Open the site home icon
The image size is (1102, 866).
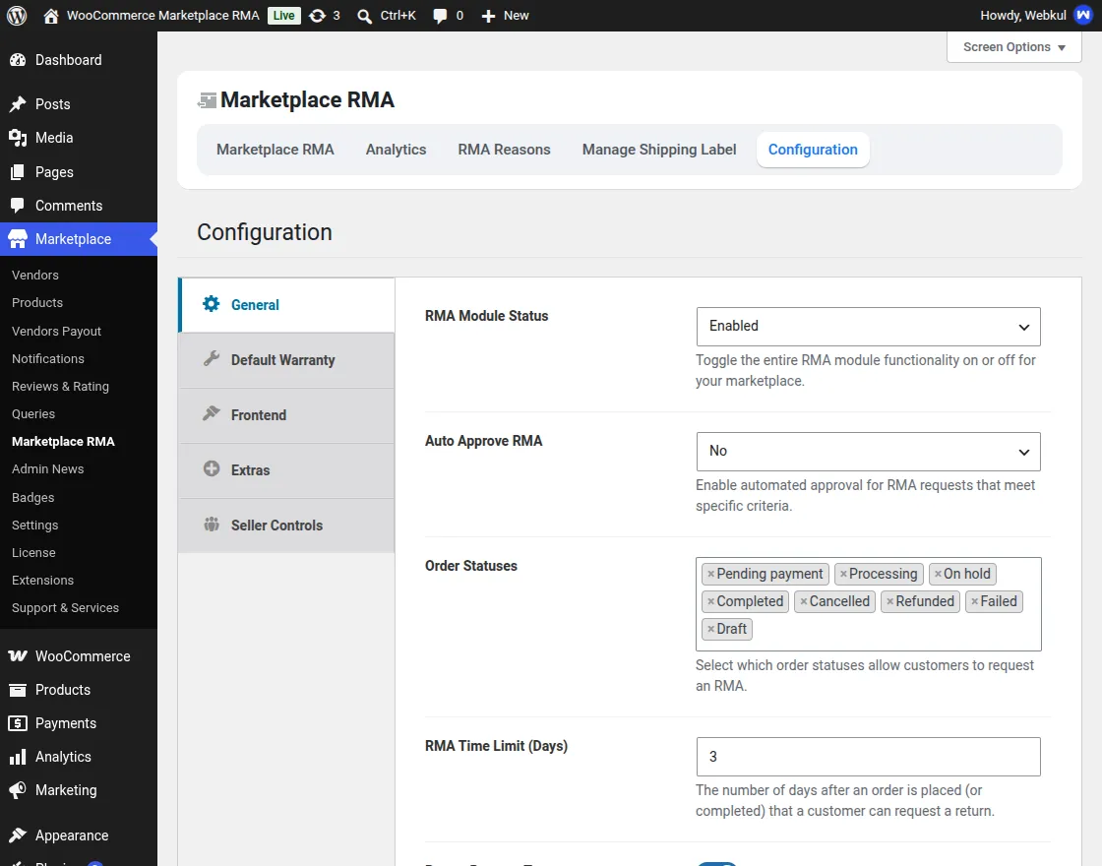click(50, 16)
